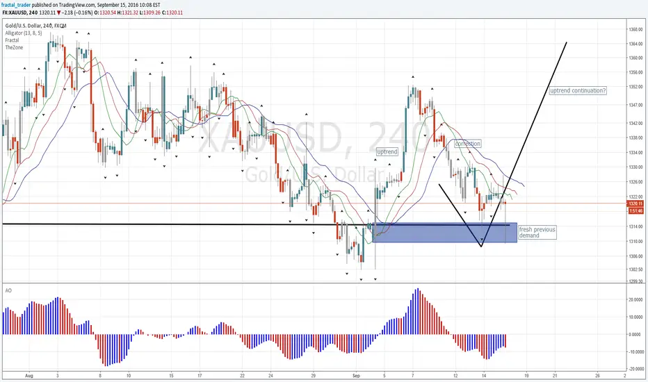Click the 19 date on time axis
The height and width of the screenshot is (382, 648).
point(526,376)
